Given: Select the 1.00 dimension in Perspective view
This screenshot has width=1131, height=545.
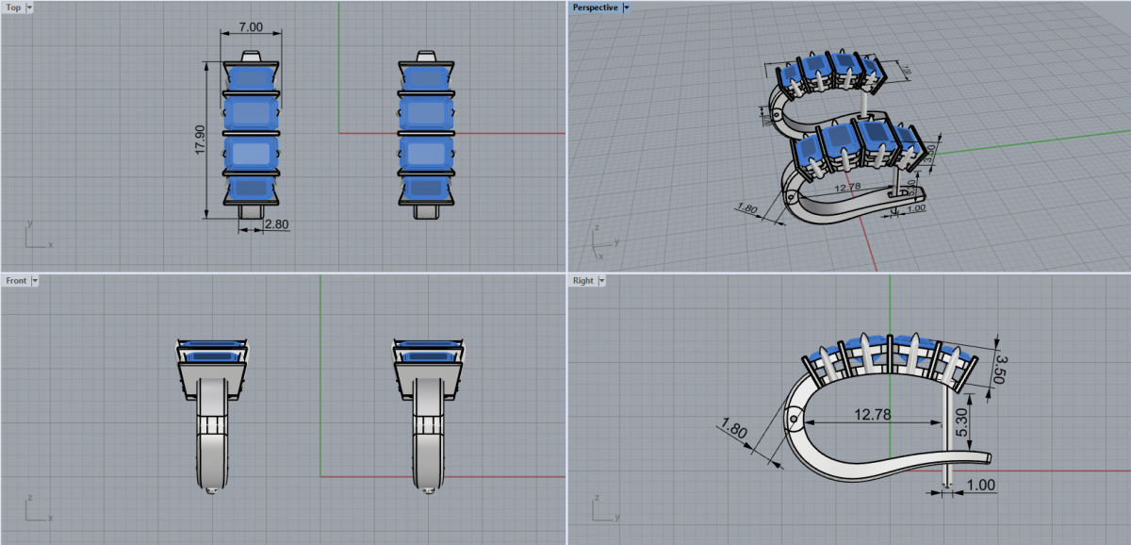Looking at the screenshot, I should click(914, 209).
